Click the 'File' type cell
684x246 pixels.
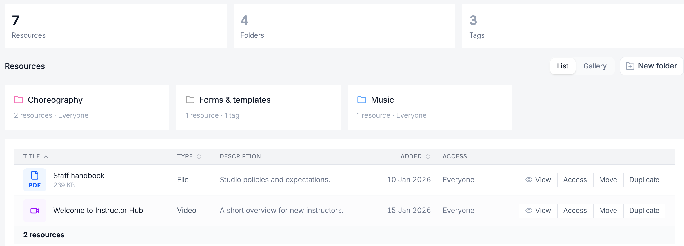click(183, 180)
